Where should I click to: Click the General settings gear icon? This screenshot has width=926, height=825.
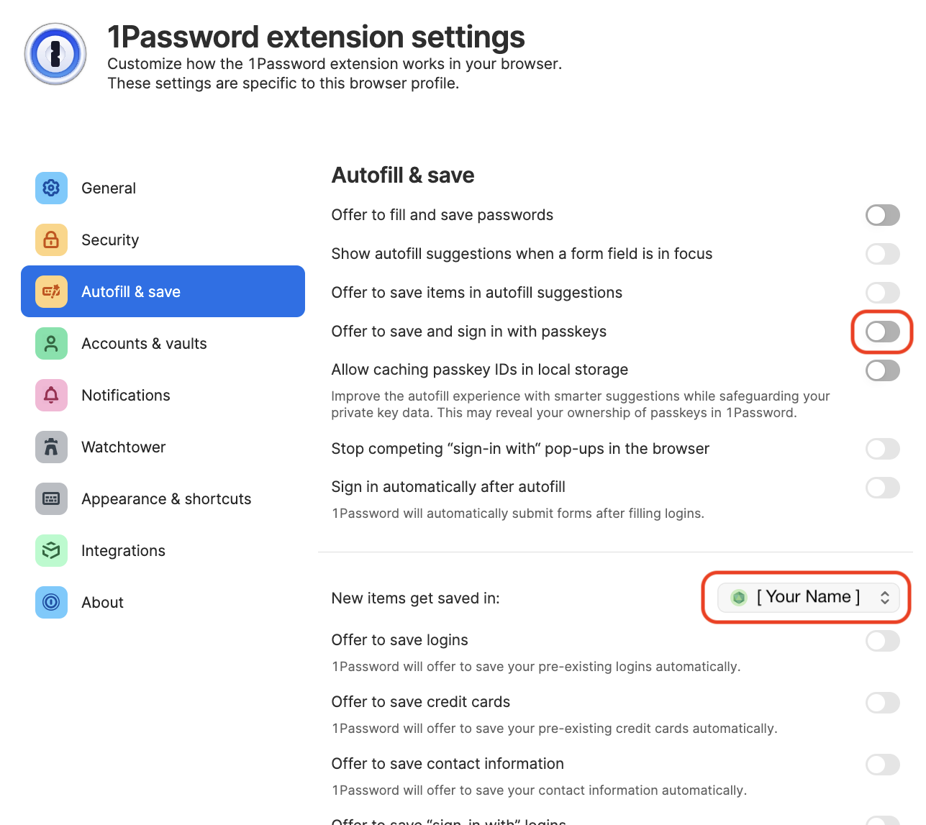tap(51, 188)
